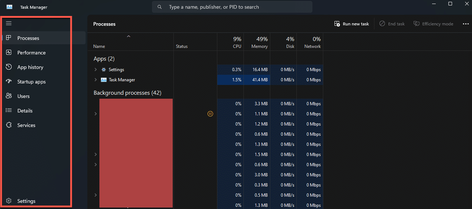Open App history from the sidebar
Viewport: 472px width, 209px height.
pos(30,67)
